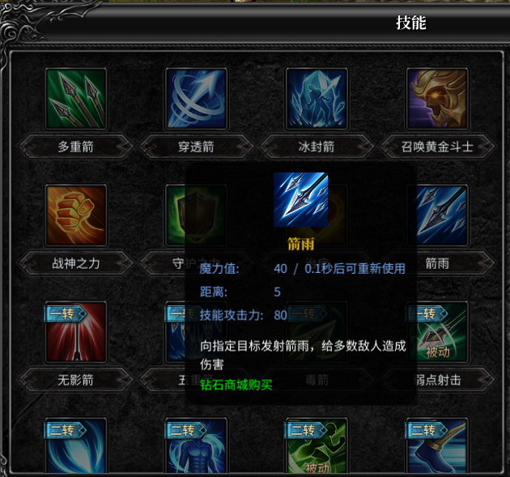510x477 pixels.
Task: Select the 二转 green running passive icon
Action: click(x=317, y=445)
